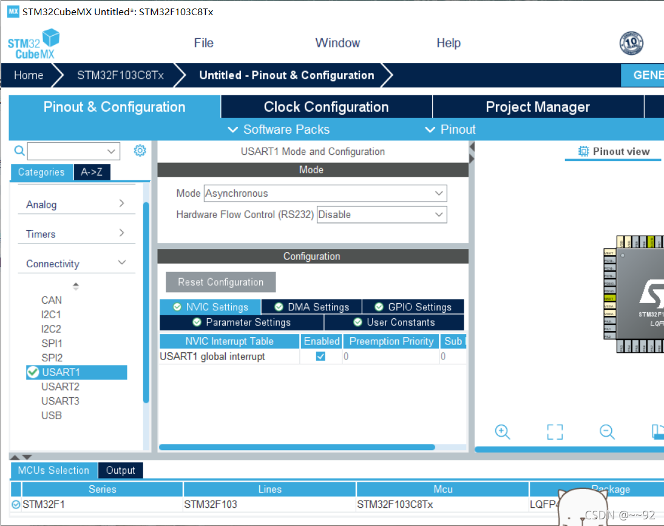Select the Categories tab
Screen dimensions: 664x526
41,172
